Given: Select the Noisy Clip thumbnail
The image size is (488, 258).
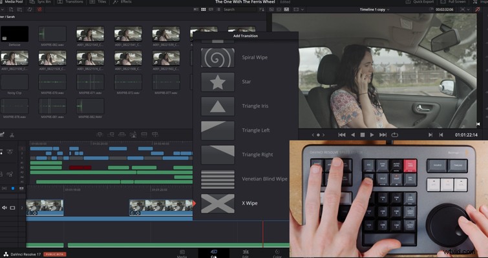Looking at the screenshot, I should tap(15, 83).
